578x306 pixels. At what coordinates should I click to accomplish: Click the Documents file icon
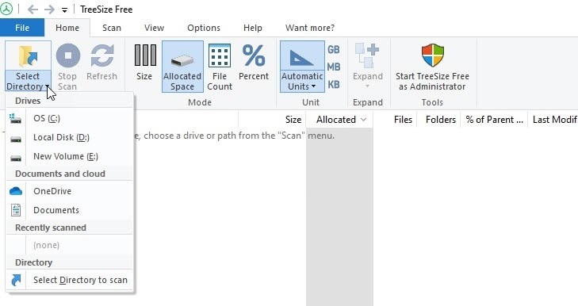pos(16,210)
